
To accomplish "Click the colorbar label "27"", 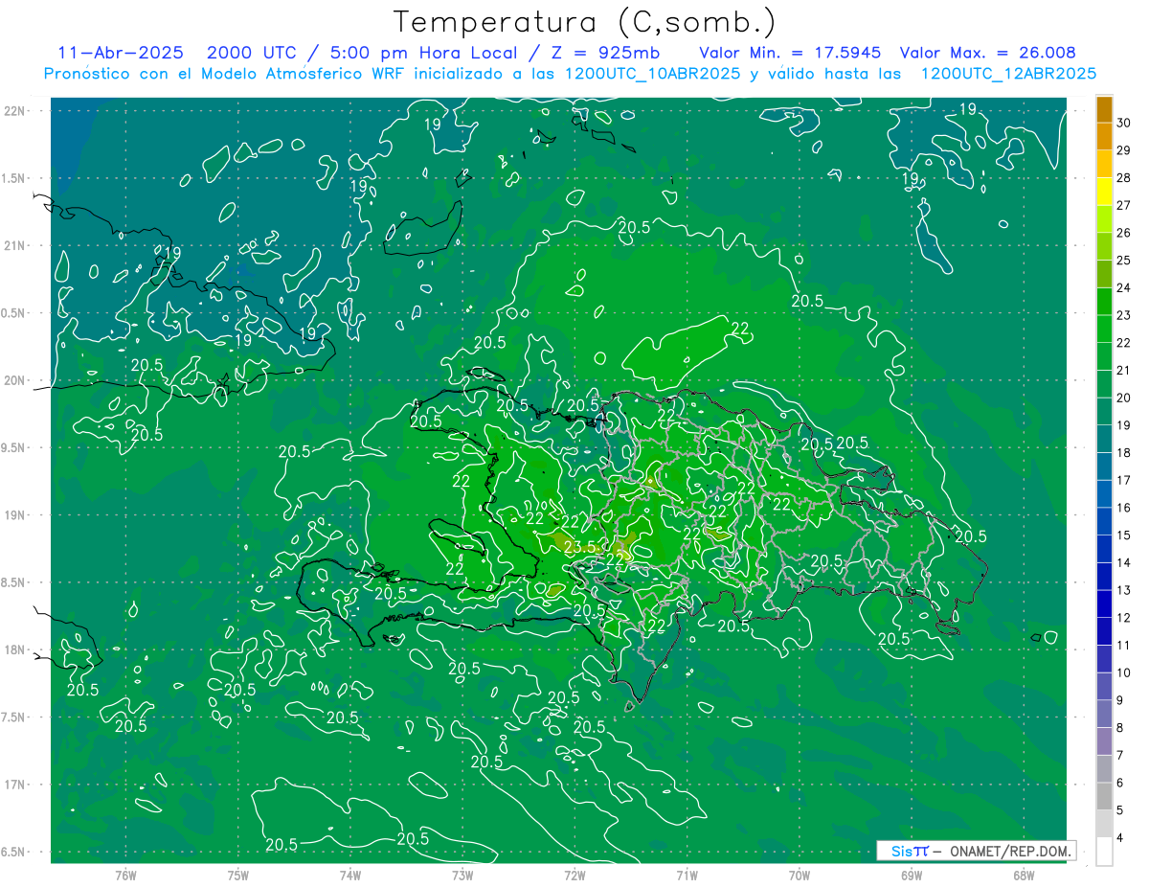I will coord(1124,205).
